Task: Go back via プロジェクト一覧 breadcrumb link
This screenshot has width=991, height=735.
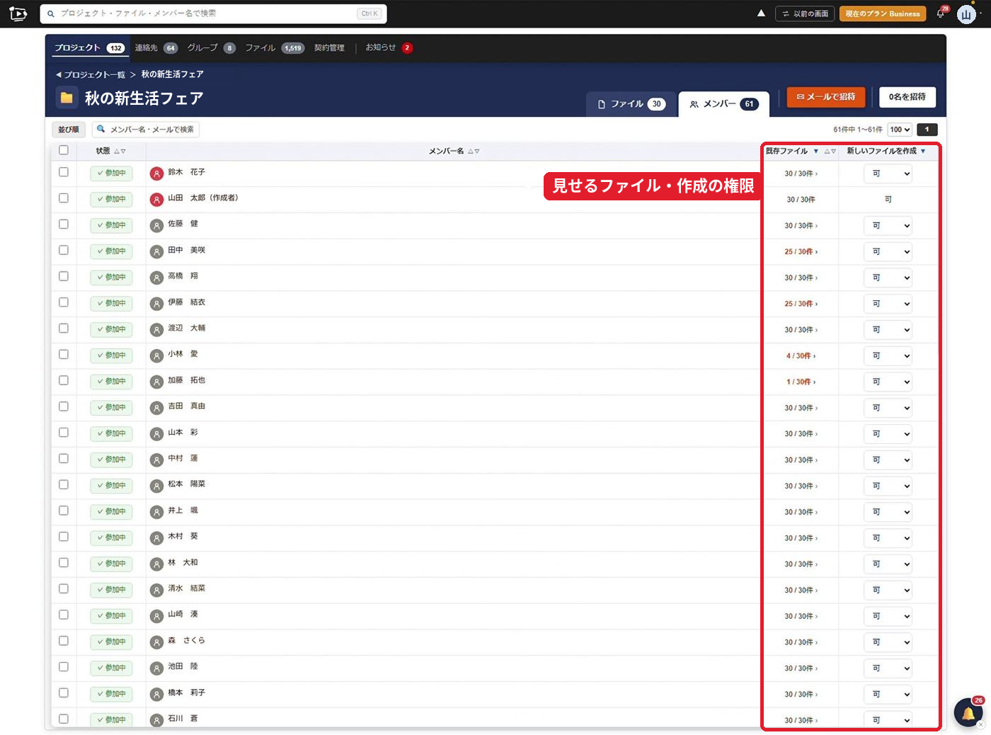Action: 91,74
